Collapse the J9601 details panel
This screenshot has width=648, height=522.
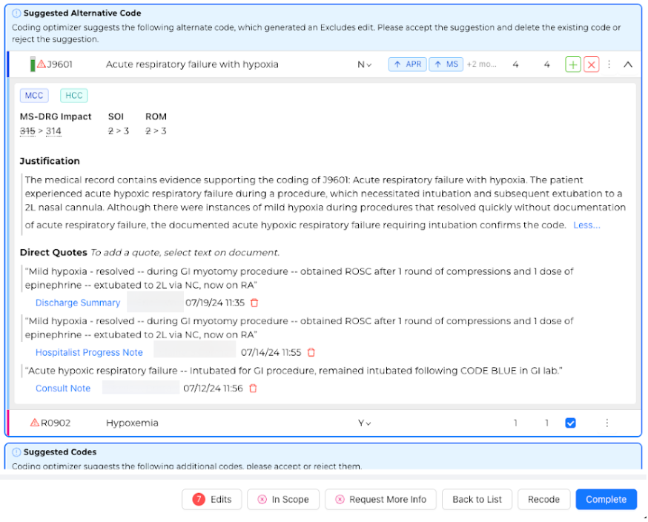[628, 65]
